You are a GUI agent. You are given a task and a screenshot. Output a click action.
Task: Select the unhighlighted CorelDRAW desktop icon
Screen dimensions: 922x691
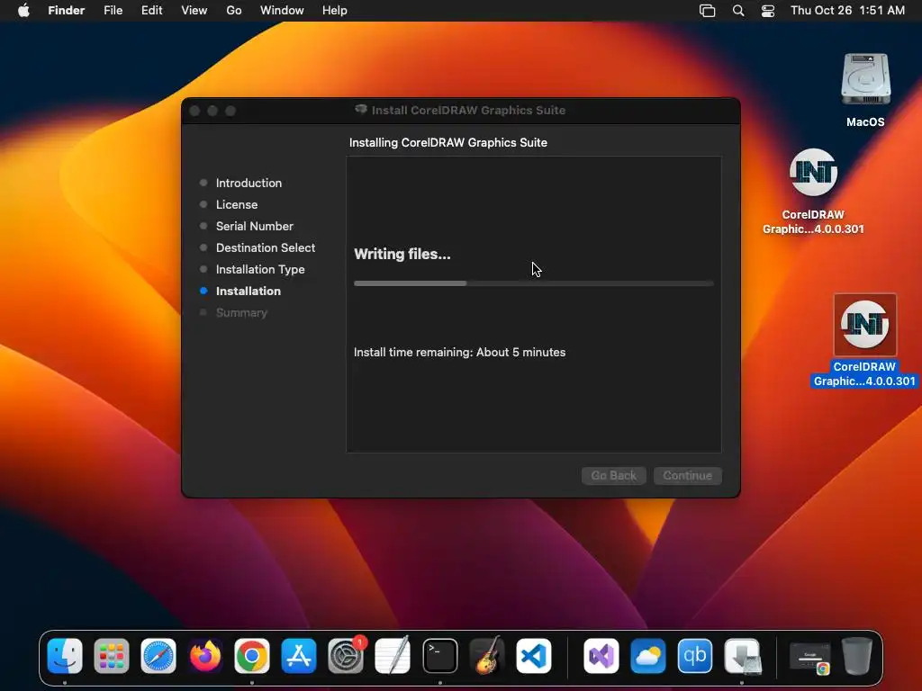point(813,191)
